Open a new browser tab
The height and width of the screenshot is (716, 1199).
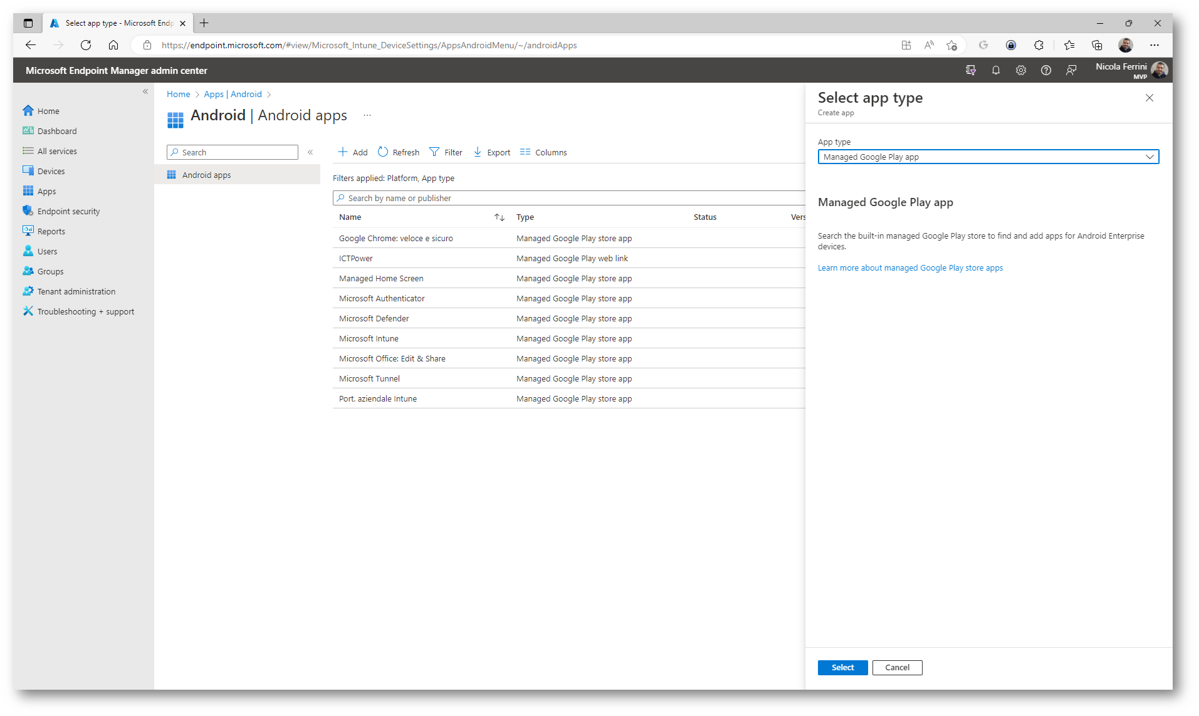point(204,23)
